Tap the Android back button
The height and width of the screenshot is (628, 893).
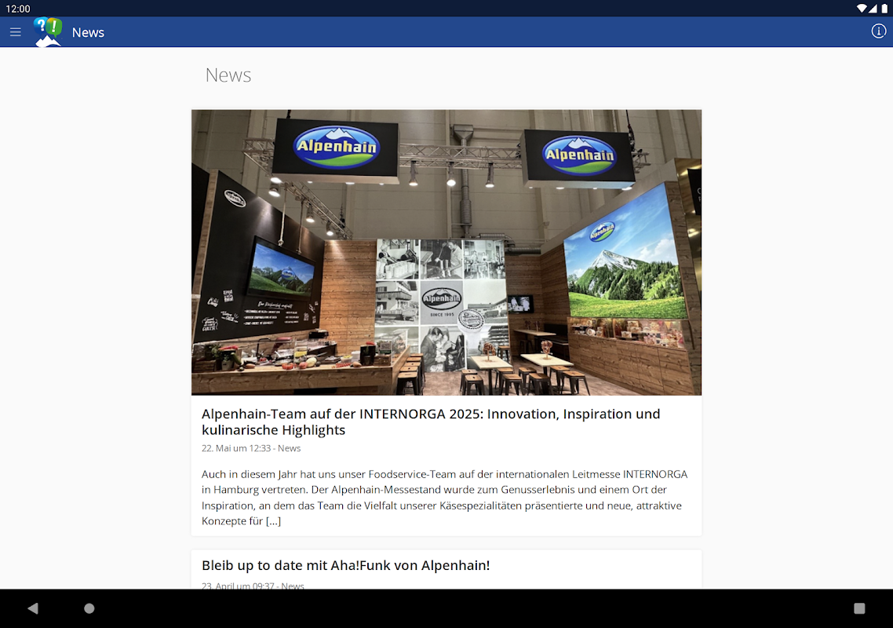(33, 608)
